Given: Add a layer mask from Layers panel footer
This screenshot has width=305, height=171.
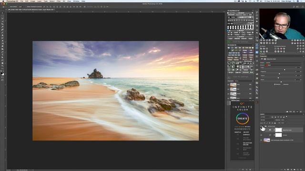Looking at the screenshot, I should 288,170.
